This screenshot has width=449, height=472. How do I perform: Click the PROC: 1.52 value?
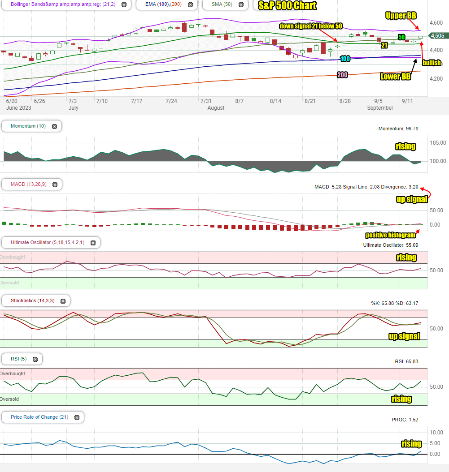coord(405,420)
